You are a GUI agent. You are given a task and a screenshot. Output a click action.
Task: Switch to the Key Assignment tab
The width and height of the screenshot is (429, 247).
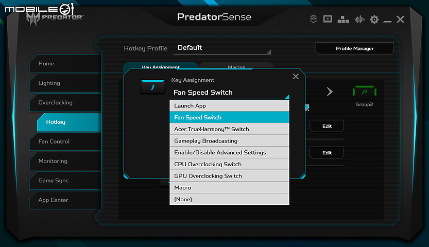coord(161,66)
